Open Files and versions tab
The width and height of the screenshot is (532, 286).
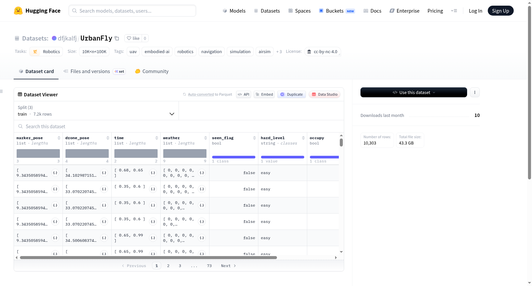[x=94, y=71]
